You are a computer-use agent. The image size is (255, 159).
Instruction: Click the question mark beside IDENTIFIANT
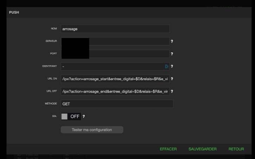click(172, 66)
